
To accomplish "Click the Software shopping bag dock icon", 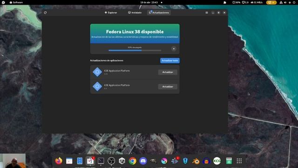I will 90,161.
